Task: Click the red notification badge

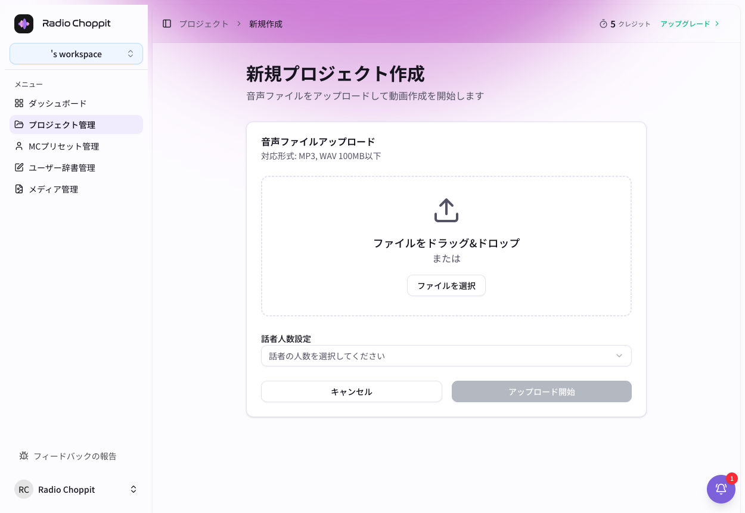Action: pyautogui.click(x=732, y=478)
